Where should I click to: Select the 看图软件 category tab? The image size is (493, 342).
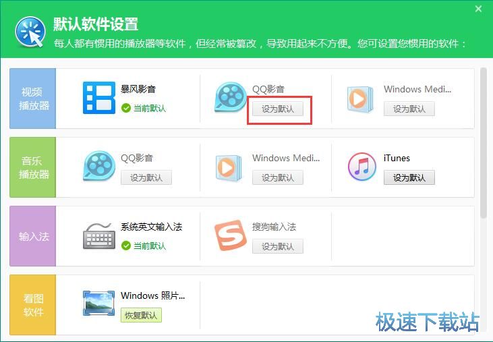point(32,305)
